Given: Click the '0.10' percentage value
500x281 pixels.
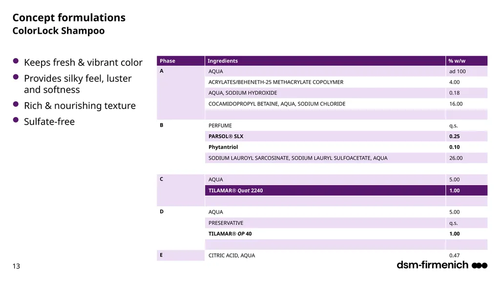Looking at the screenshot, I should coord(455,147).
